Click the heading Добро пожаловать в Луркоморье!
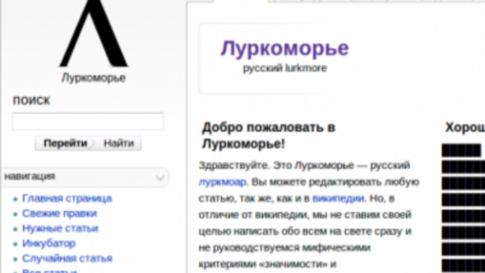The width and height of the screenshot is (485, 273). tap(268, 135)
